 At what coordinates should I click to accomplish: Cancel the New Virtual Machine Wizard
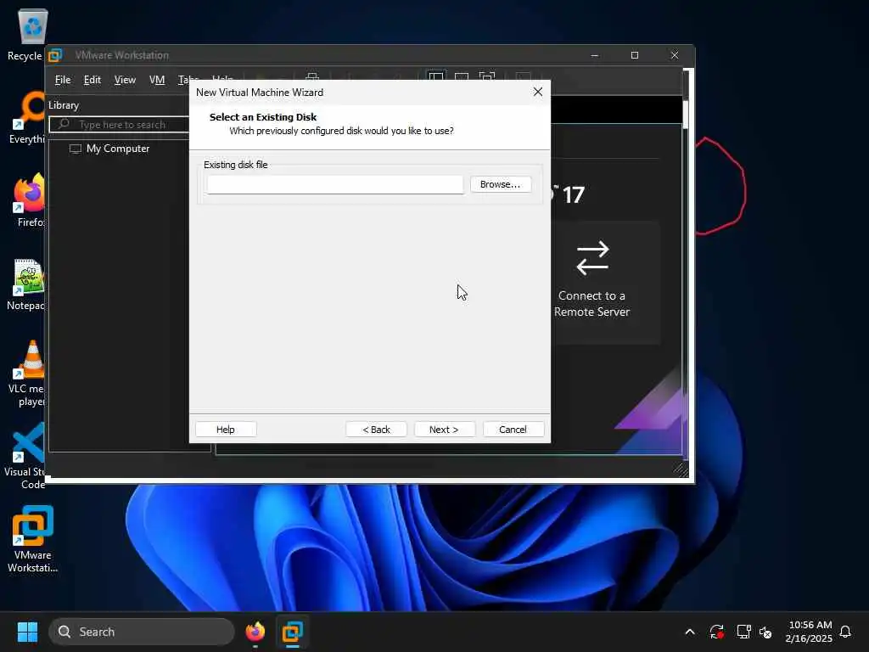(x=513, y=429)
